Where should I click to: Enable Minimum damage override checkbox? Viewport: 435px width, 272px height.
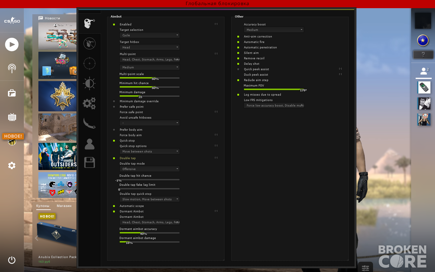114,101
